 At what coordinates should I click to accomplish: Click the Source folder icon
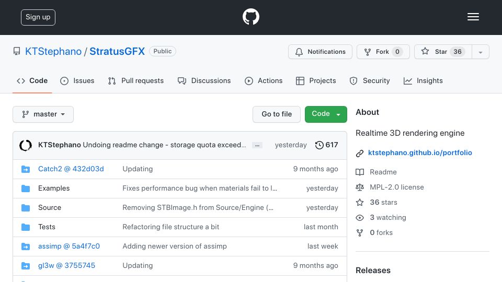click(x=26, y=208)
